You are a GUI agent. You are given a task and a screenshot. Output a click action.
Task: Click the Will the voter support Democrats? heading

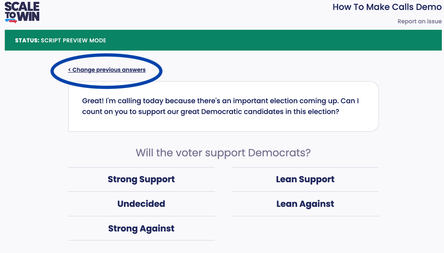click(223, 153)
